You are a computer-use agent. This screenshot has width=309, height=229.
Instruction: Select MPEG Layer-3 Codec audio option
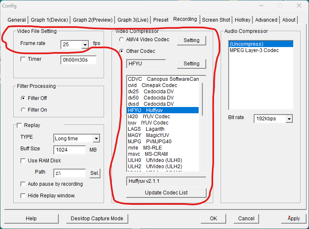click(x=261, y=50)
